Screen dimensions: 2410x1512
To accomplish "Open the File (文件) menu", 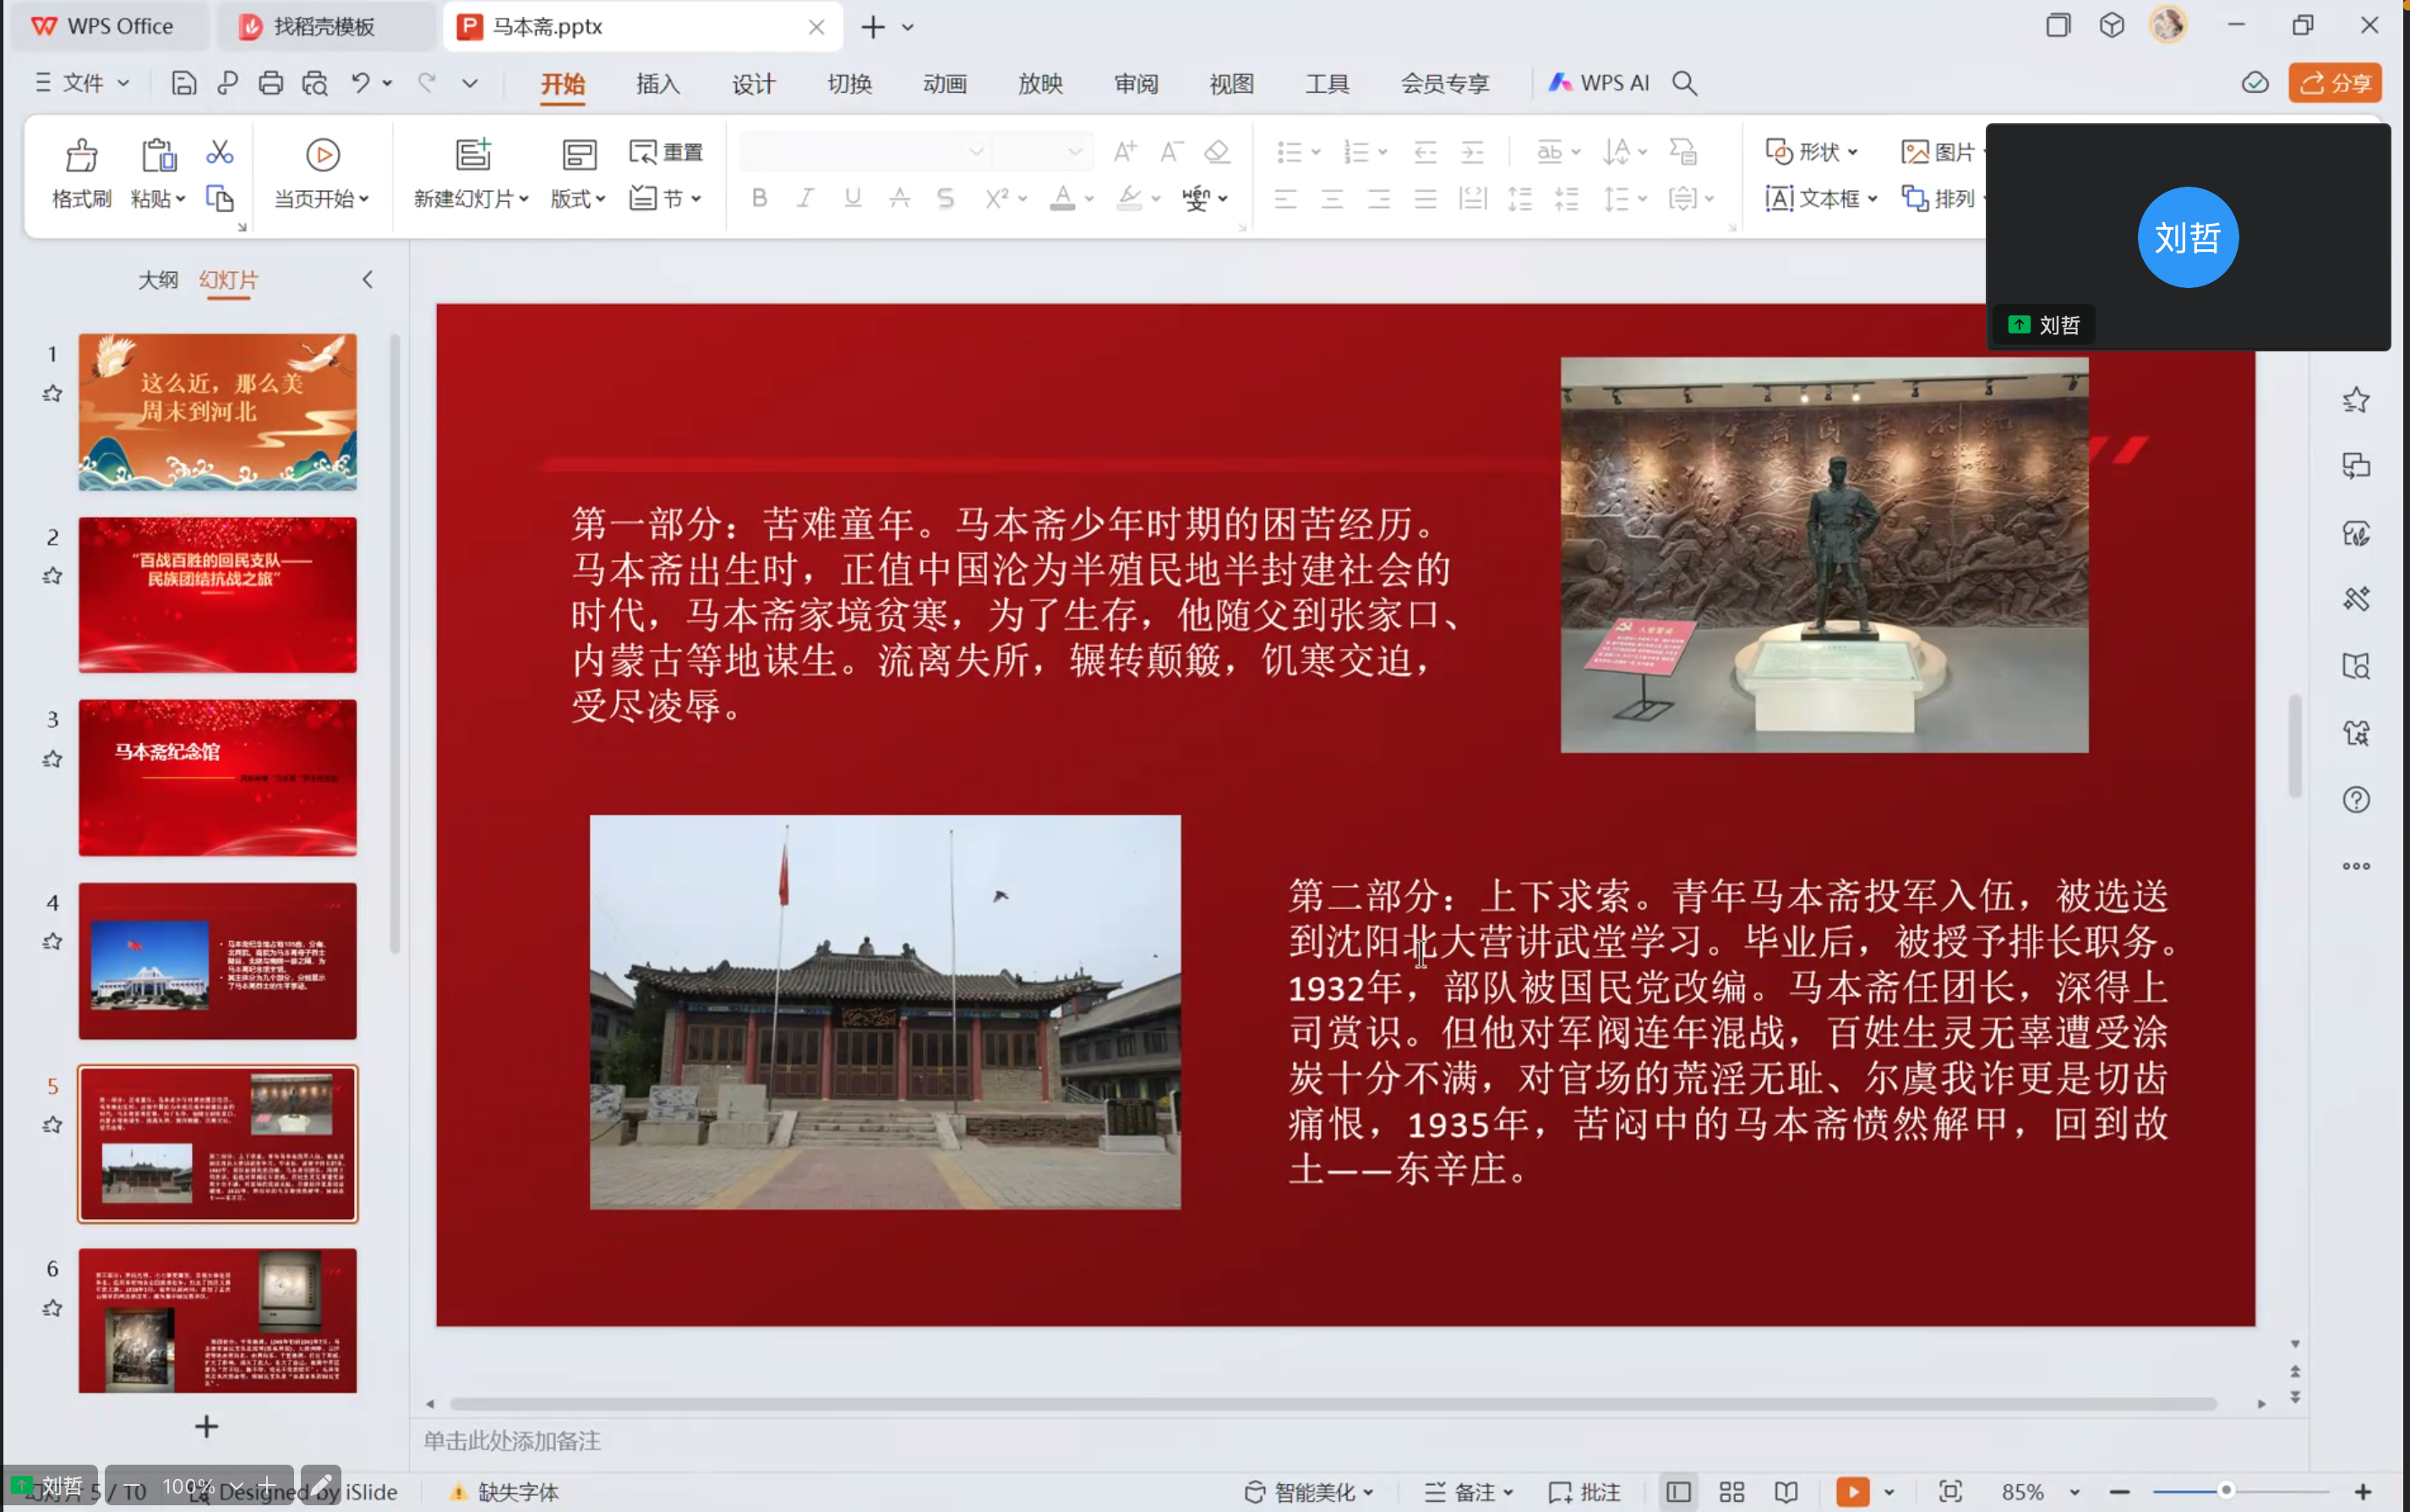I will point(83,83).
